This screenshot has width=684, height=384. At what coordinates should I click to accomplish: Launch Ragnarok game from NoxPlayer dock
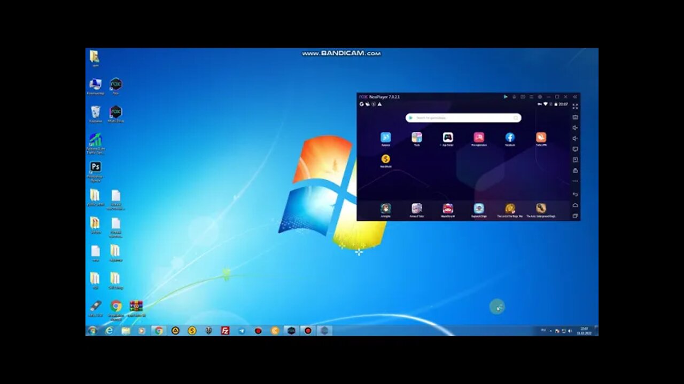point(479,209)
